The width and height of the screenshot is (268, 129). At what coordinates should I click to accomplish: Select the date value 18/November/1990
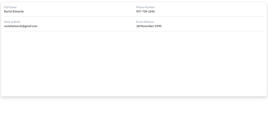point(149,26)
